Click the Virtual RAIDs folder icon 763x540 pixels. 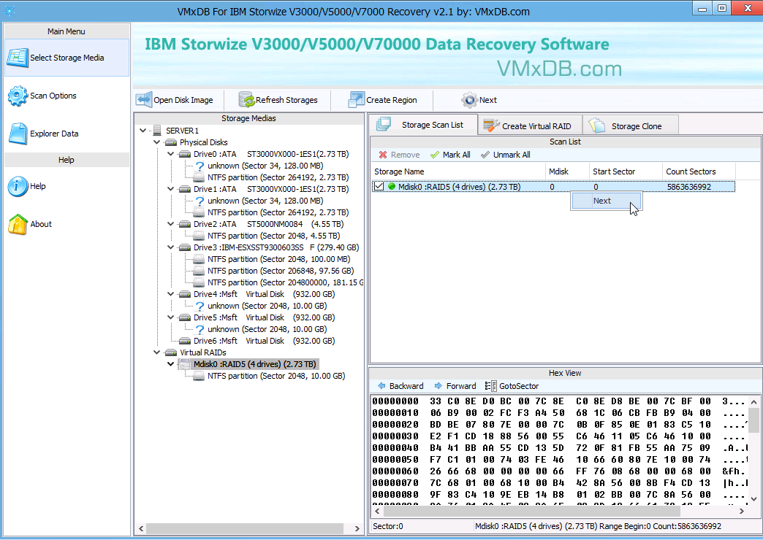click(171, 352)
